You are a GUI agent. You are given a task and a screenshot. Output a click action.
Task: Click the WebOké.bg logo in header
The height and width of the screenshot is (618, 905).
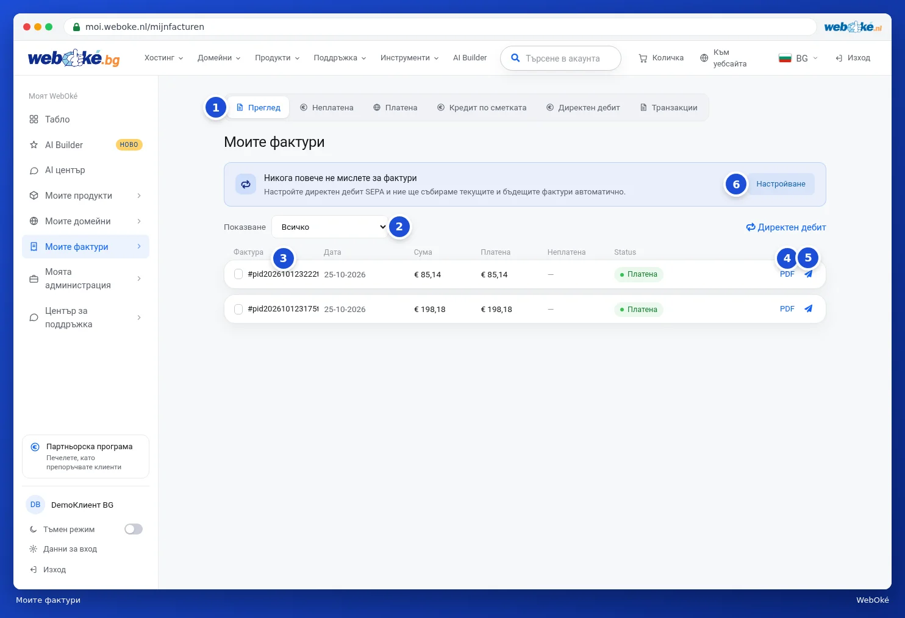(x=74, y=58)
